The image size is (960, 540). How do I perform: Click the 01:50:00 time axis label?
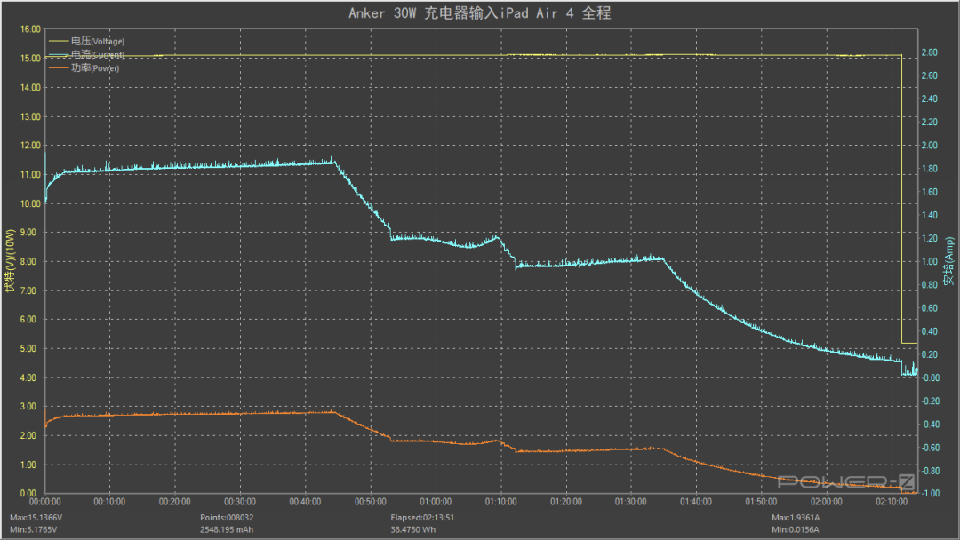click(762, 502)
